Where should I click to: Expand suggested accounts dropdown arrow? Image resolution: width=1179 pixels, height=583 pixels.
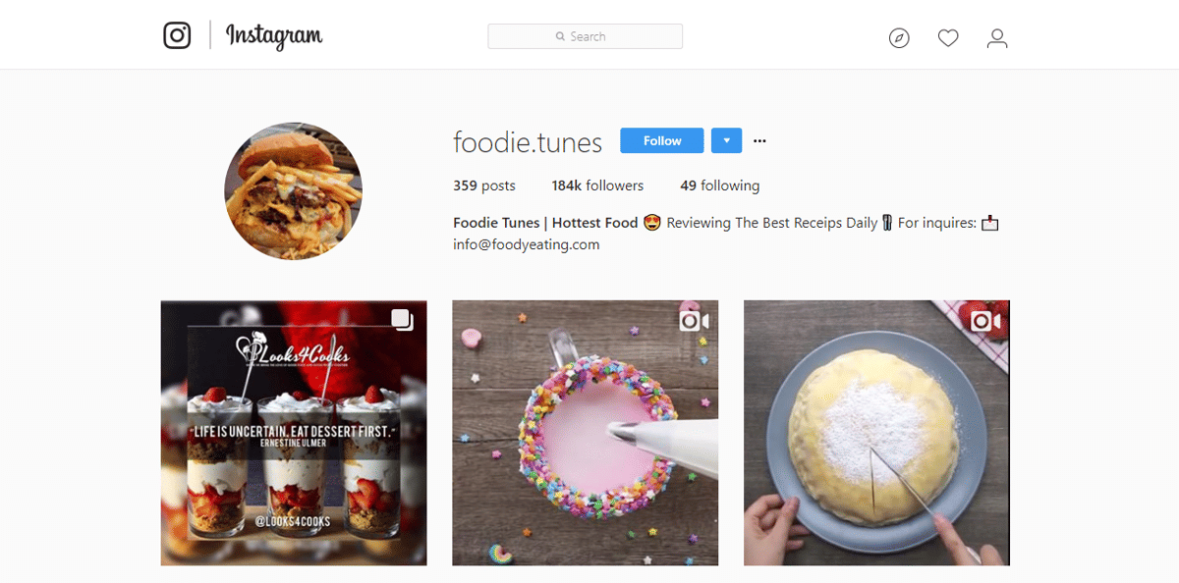[x=726, y=141]
